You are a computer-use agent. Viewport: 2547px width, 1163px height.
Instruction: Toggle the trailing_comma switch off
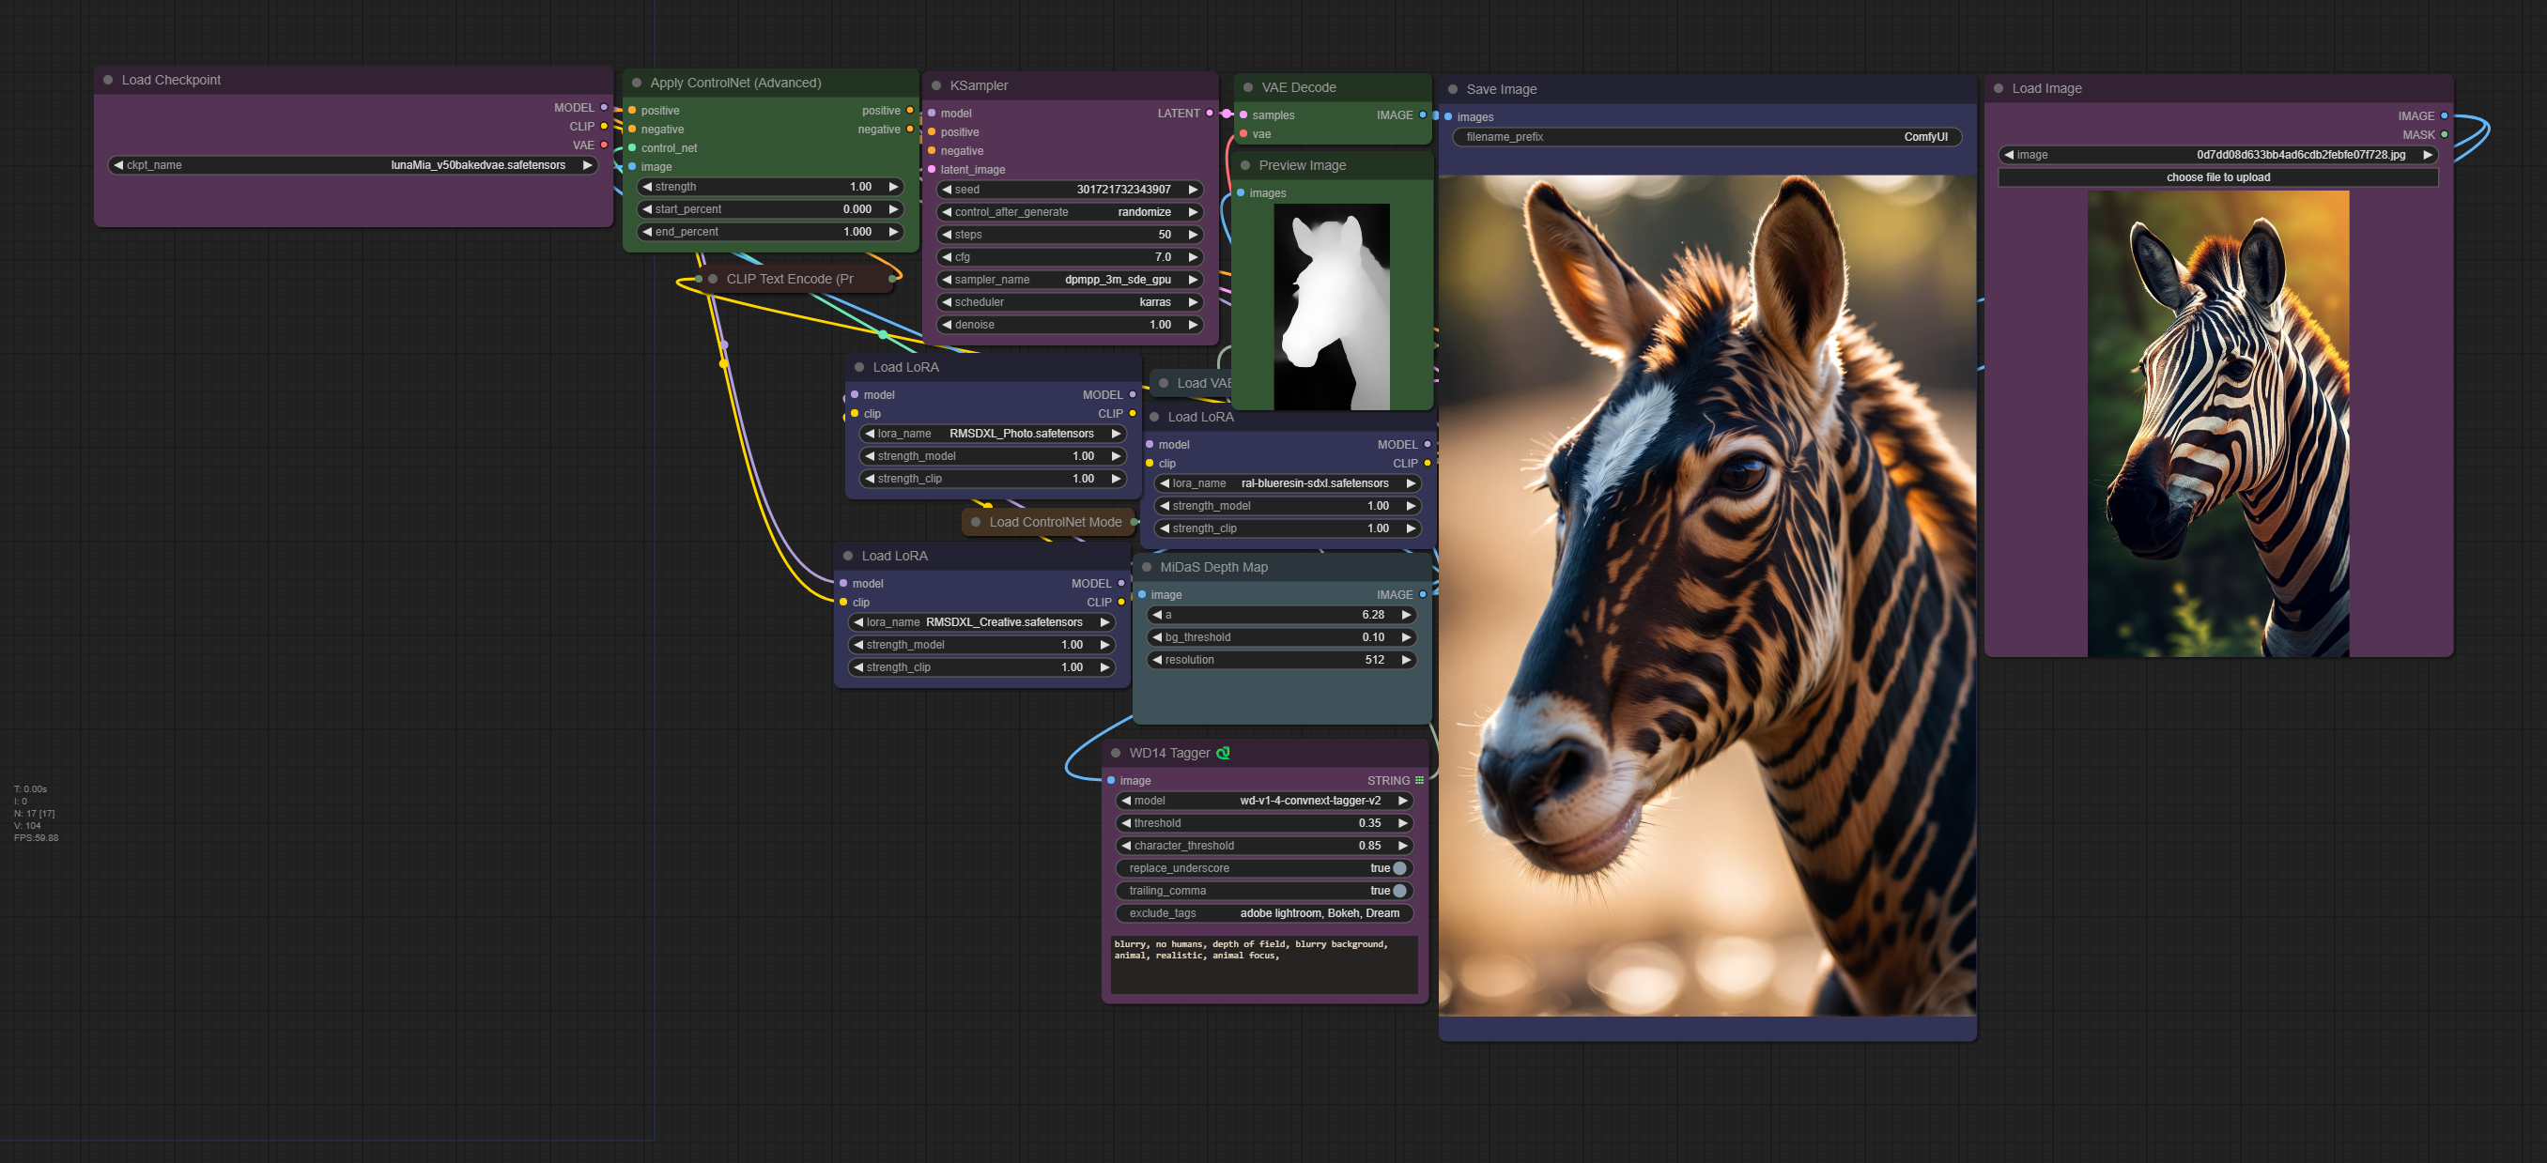pos(1399,892)
